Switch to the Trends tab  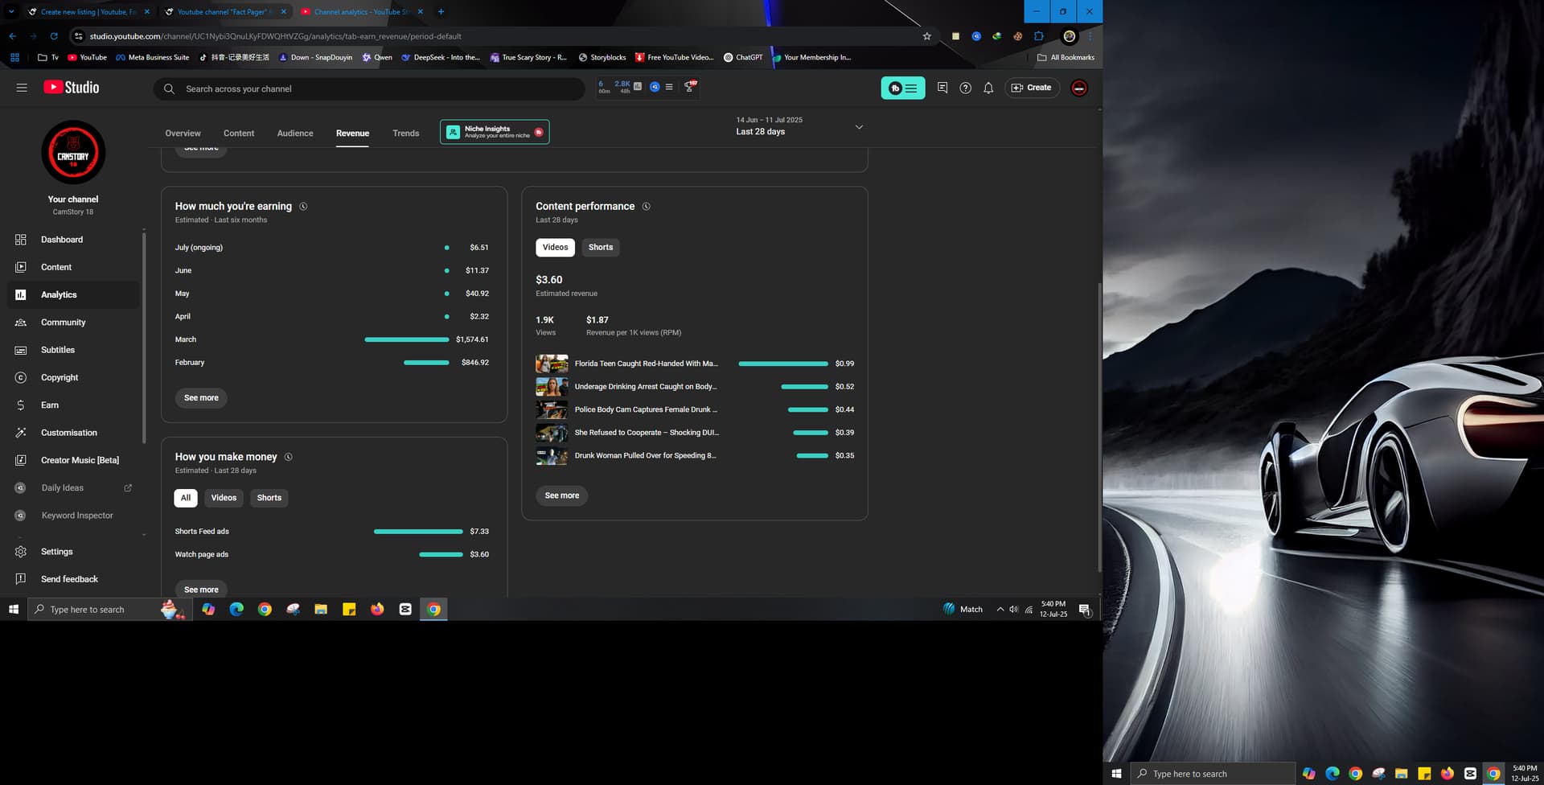click(406, 134)
